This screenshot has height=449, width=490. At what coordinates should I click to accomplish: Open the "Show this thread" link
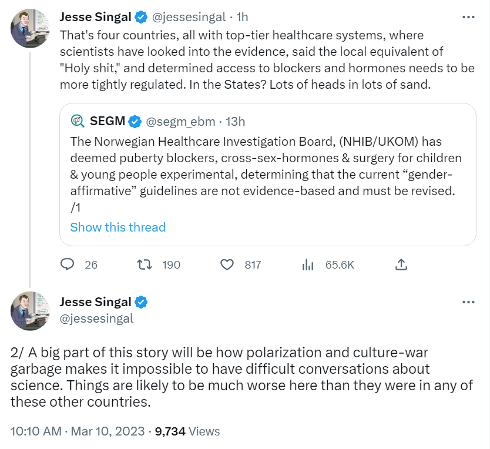[118, 227]
